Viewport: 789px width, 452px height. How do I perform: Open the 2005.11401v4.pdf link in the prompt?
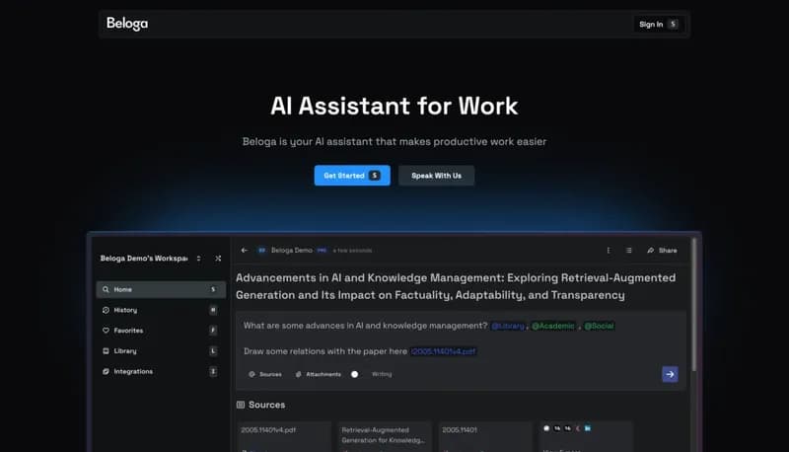pos(443,351)
